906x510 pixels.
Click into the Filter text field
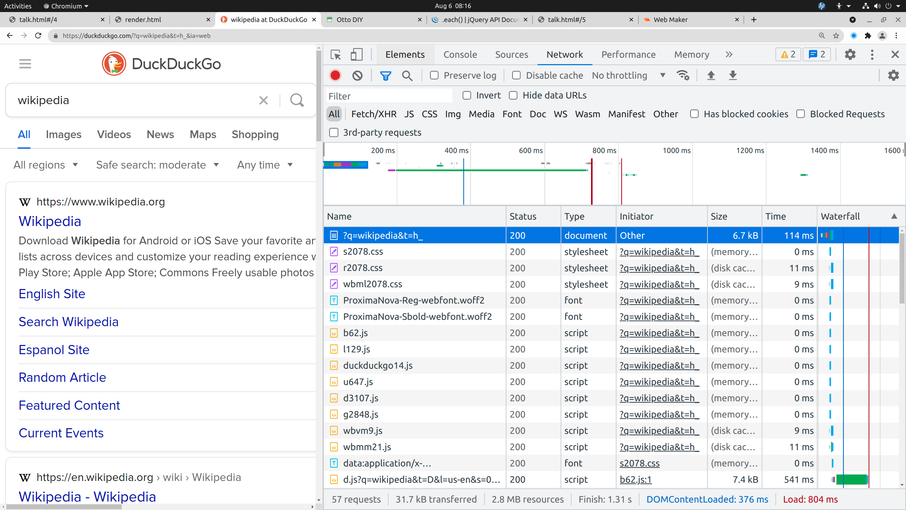[389, 96]
